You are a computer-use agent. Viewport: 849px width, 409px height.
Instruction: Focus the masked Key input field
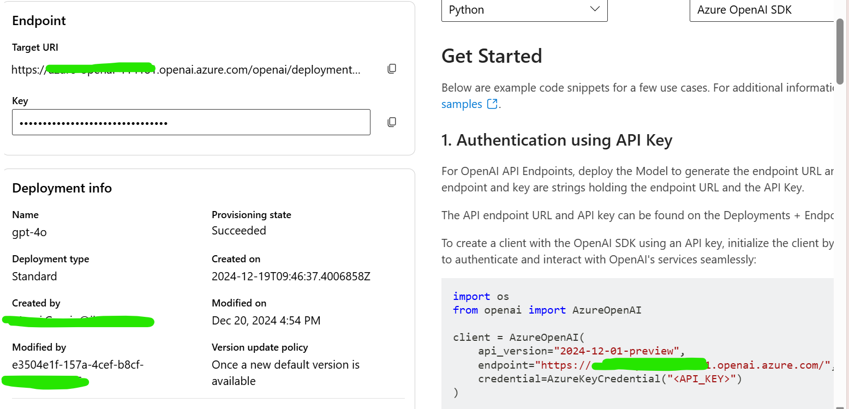click(x=191, y=122)
